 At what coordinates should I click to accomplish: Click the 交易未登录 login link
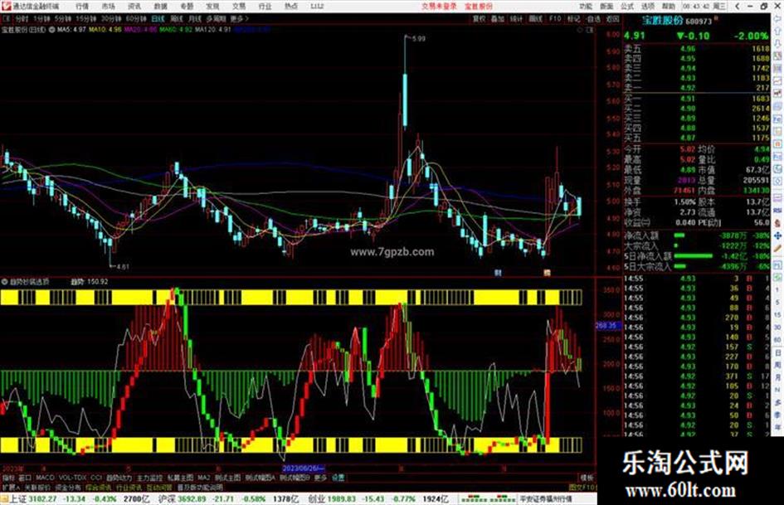439,7
